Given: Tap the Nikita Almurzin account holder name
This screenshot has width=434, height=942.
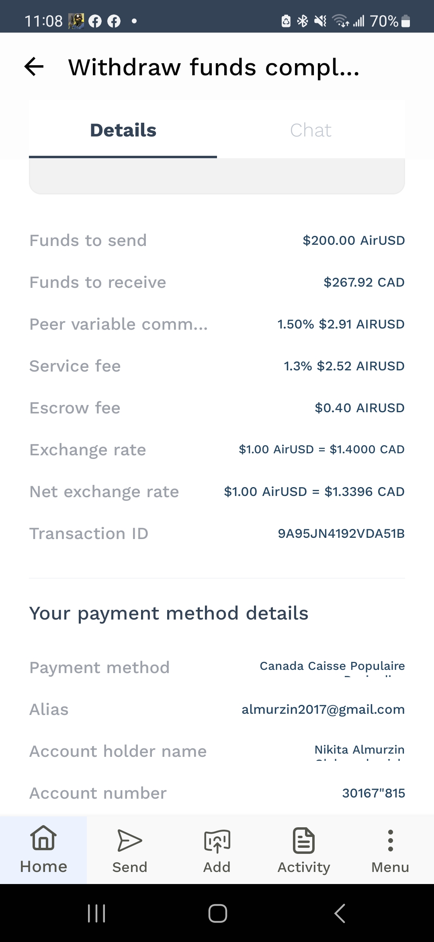Looking at the screenshot, I should 359,750.
